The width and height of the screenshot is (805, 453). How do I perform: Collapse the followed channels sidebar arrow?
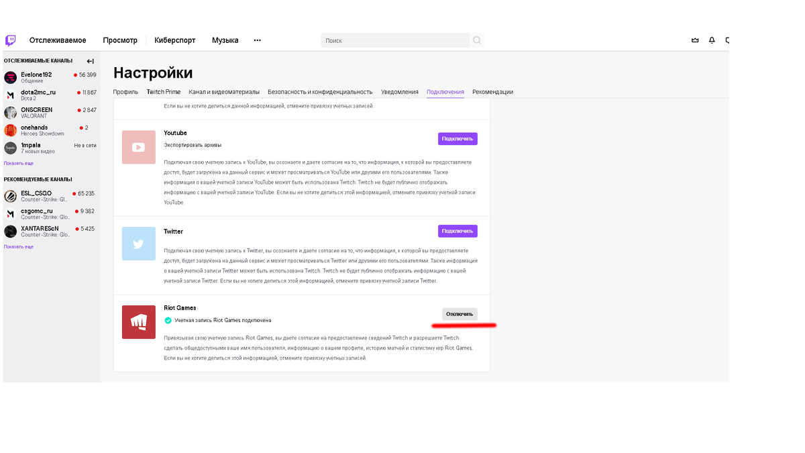pyautogui.click(x=91, y=61)
